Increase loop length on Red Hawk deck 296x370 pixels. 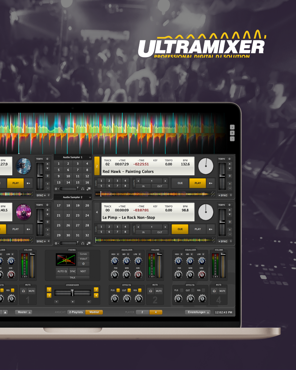(165, 181)
